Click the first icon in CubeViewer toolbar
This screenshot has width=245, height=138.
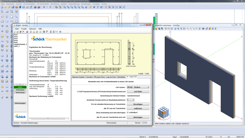(156, 29)
